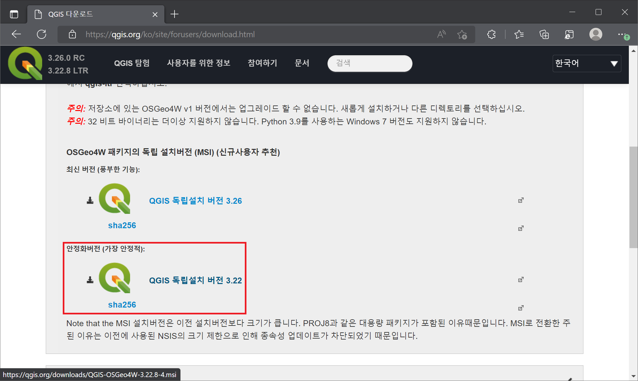Open the Favorites list icon
Viewport: 638px width, 381px height.
coord(519,34)
